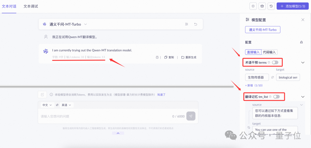Viewport: 311px width, 148px height.
Task: Click the clear conversation basket icon
Action: coord(262,6)
